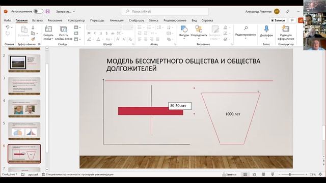Toggle text shadow S formatting
Image resolution: width=326 pixels, height=183 pixels.
106,33
